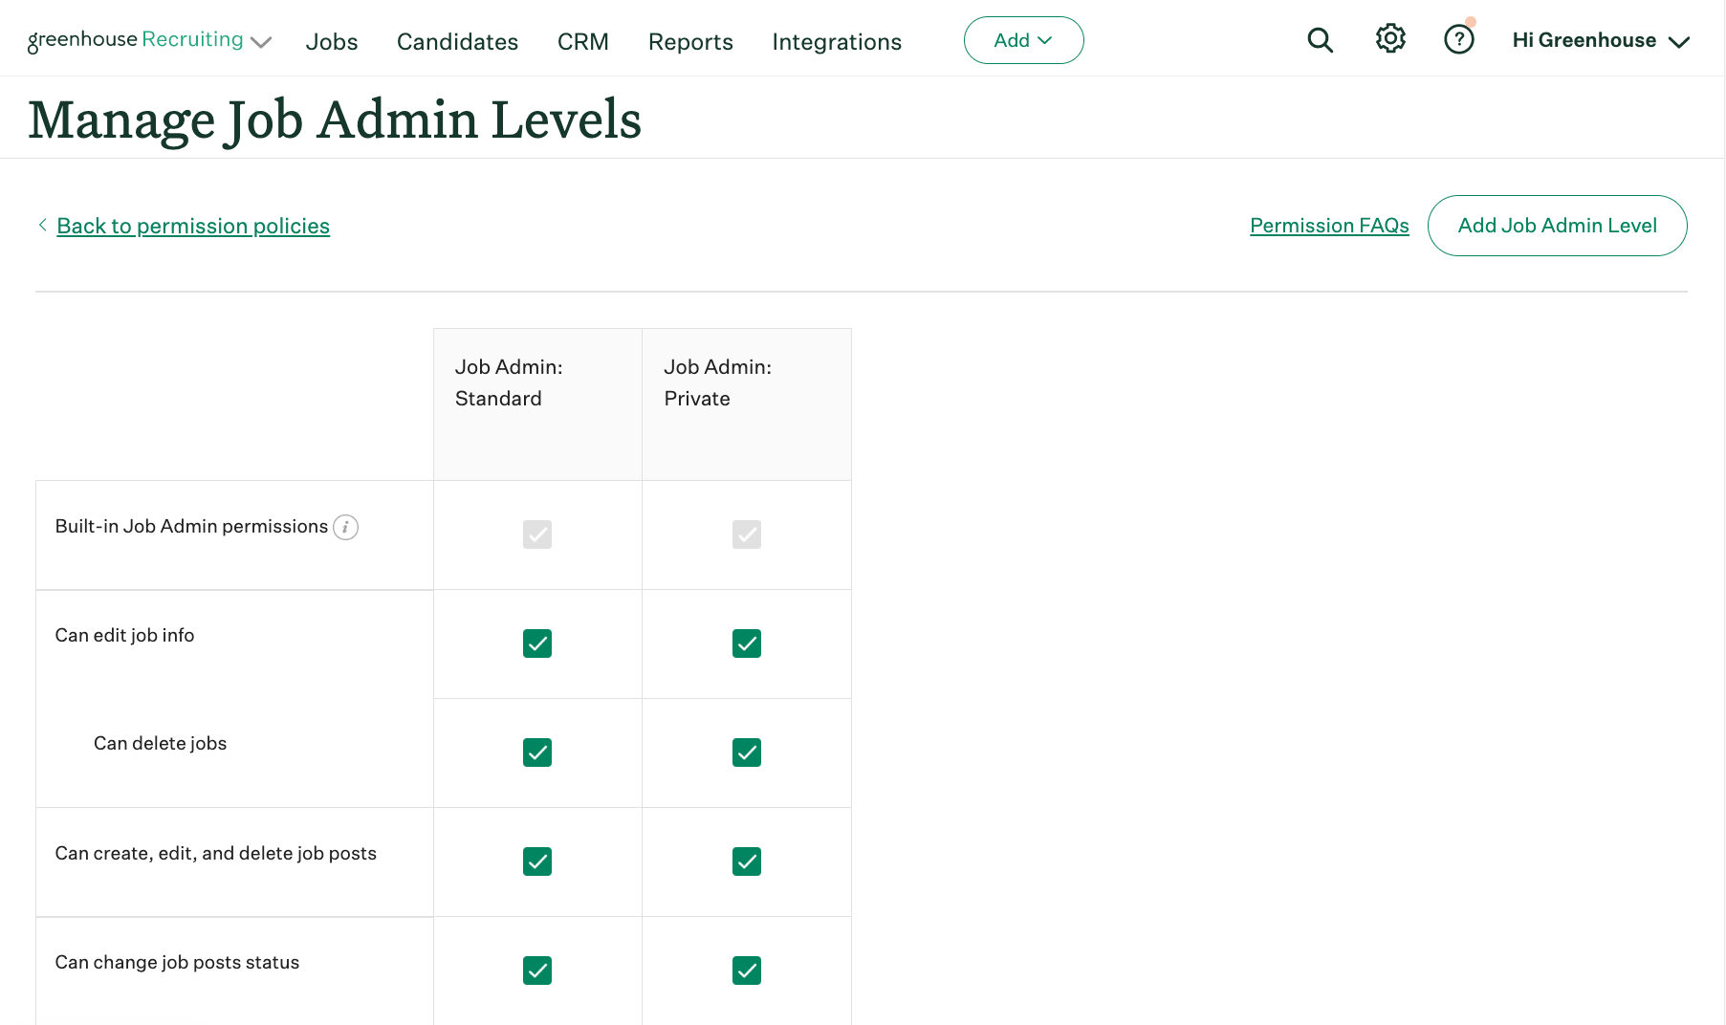Uncheck Can delete jobs for Private

(747, 752)
